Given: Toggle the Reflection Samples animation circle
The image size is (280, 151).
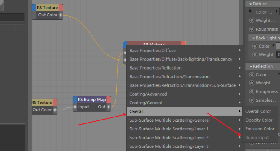Looking at the screenshot, I should [x=252, y=100].
